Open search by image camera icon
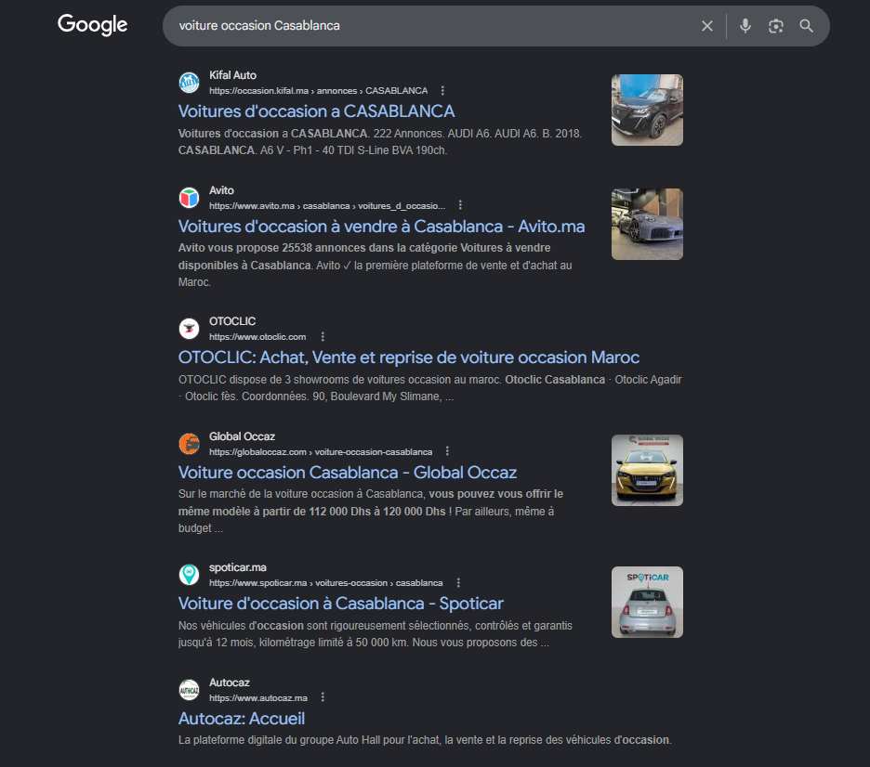The height and width of the screenshot is (767, 870). click(x=776, y=26)
